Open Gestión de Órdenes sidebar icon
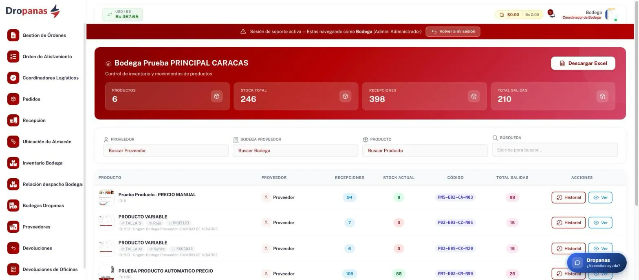This screenshot has height=280, width=639. 13,35
